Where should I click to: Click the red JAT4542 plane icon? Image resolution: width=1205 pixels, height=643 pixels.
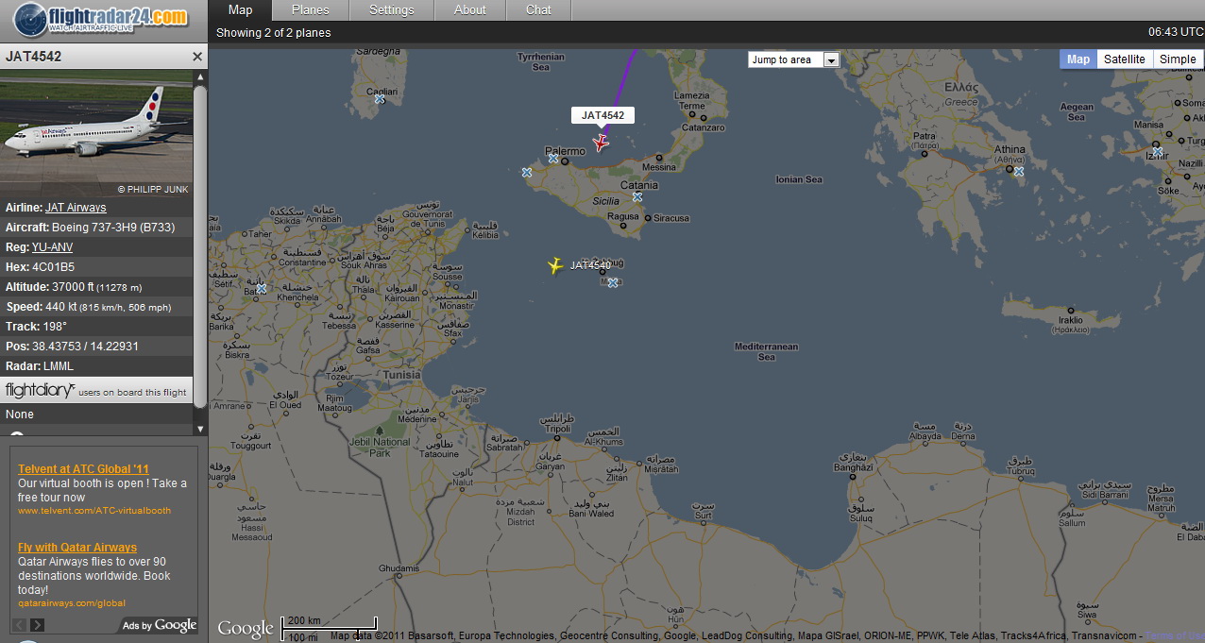pos(601,143)
